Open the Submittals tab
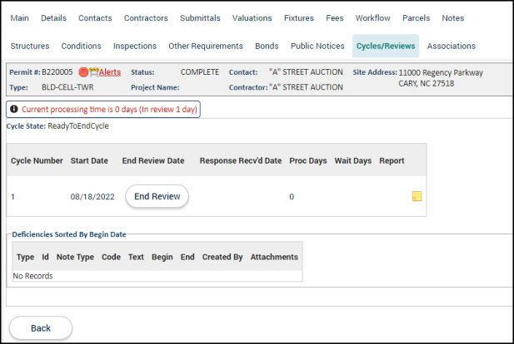Viewport: 514px width, 344px height. tap(200, 18)
